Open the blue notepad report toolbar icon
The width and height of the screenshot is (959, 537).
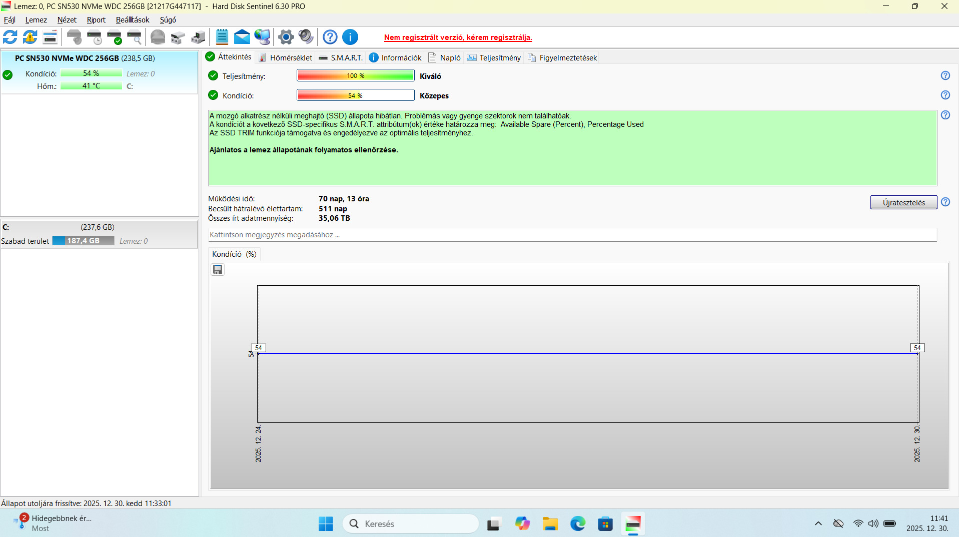click(222, 37)
